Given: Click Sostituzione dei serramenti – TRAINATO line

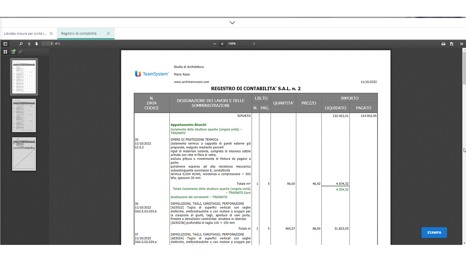Looking at the screenshot, I should (x=199, y=197).
